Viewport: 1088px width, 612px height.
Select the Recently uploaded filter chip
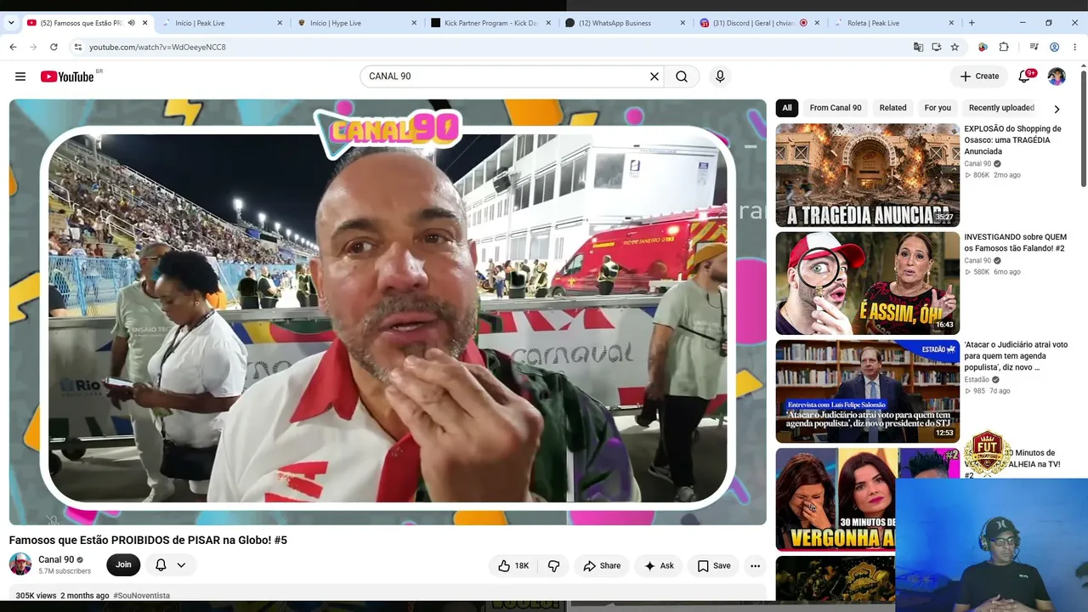1001,108
